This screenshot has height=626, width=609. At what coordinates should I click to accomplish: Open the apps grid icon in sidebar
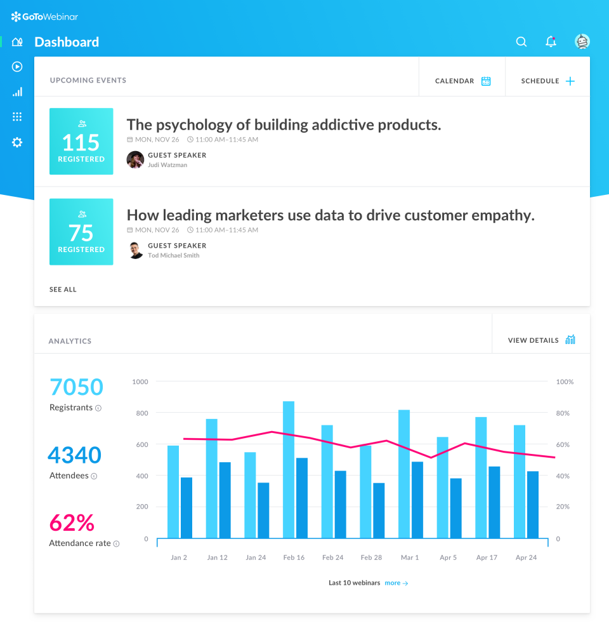click(17, 116)
